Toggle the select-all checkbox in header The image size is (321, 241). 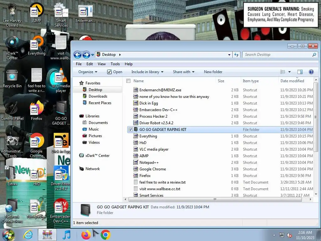pos(128,81)
